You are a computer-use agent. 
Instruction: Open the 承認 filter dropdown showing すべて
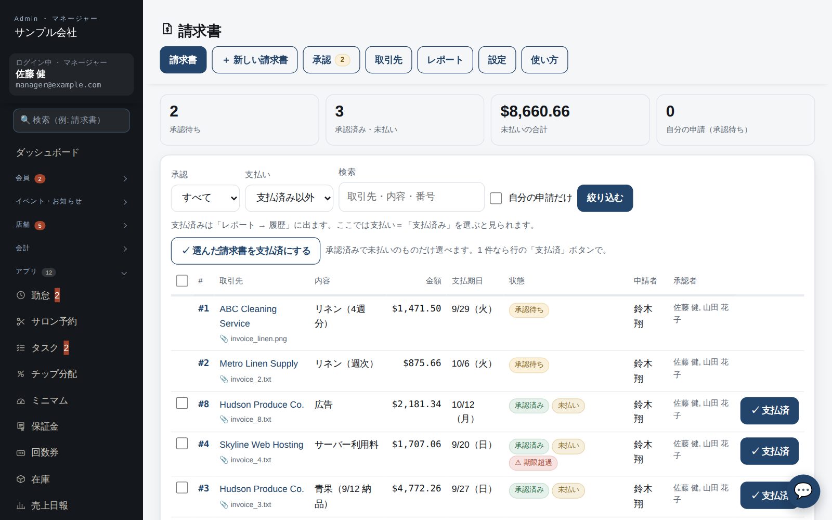(205, 198)
